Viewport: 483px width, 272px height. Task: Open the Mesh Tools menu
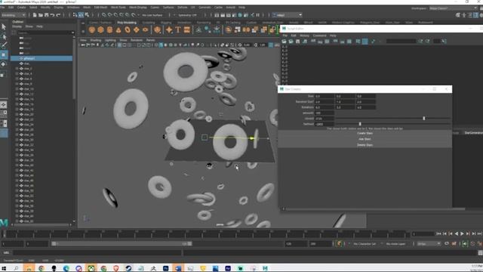click(x=118, y=7)
